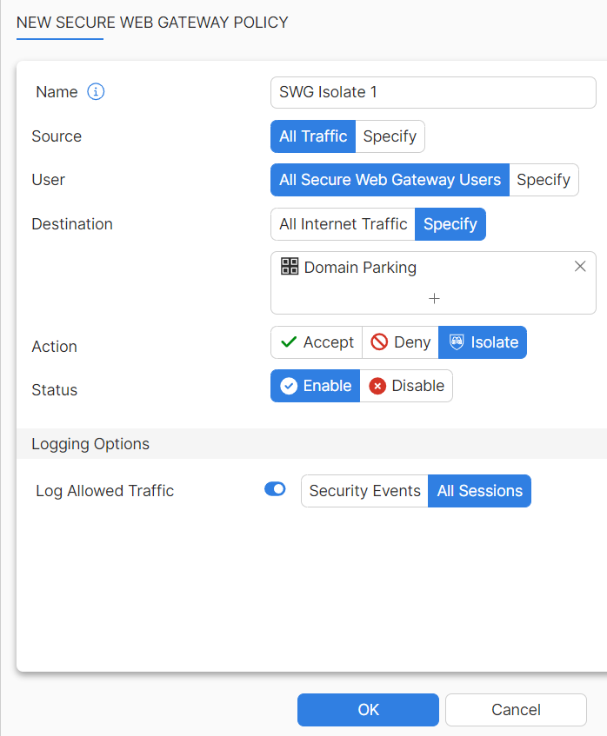Click the info icon beside Name

click(x=95, y=91)
